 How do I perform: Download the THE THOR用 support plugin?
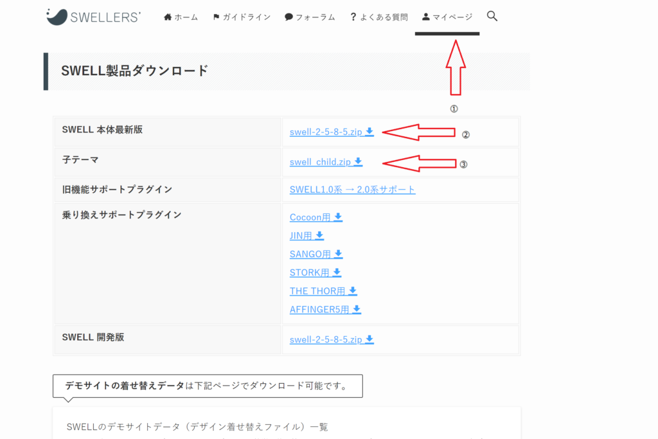[x=323, y=291]
